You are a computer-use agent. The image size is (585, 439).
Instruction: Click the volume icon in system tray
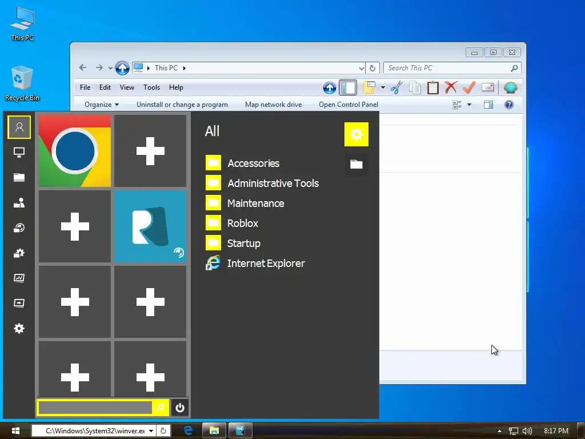527,431
